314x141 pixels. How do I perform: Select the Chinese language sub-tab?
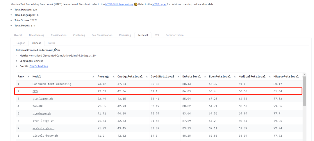click(x=36, y=43)
